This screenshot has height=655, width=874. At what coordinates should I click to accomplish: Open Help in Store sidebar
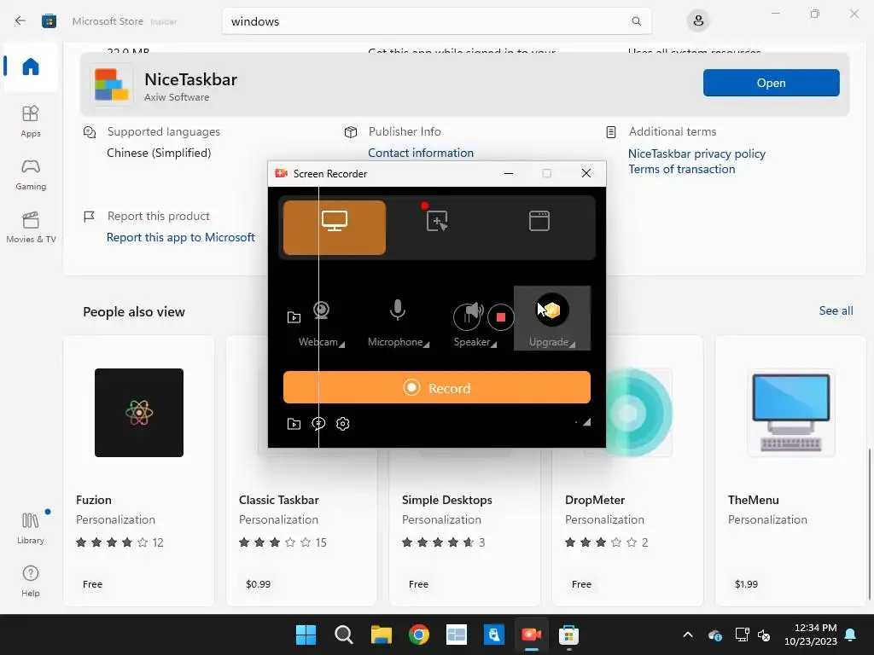(x=31, y=581)
